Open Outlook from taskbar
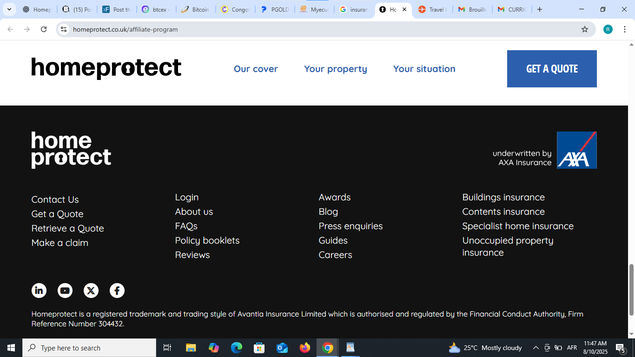Screen dimensions: 635x357 282,348
